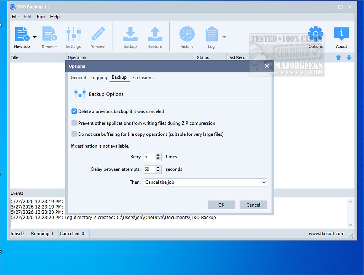Maximize the TKO Backup window
364x275 pixels.
[340, 7]
